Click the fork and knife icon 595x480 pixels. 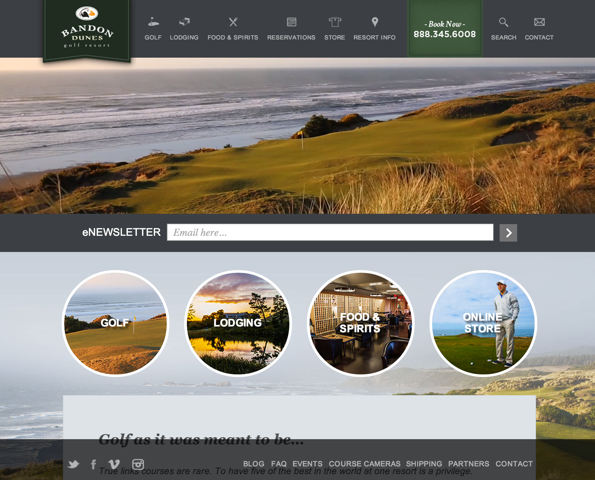[x=233, y=22]
